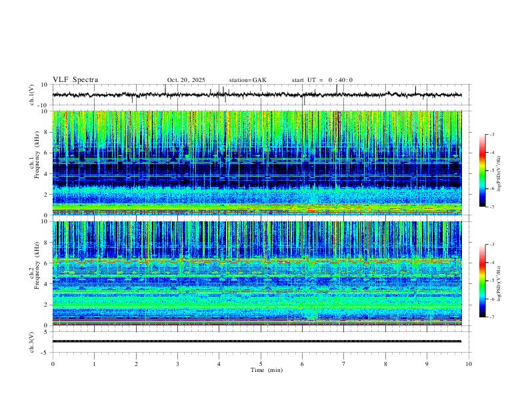Click the "8" kHz tick on ch.1 spectrogram
The image size is (528, 408).
(47, 132)
